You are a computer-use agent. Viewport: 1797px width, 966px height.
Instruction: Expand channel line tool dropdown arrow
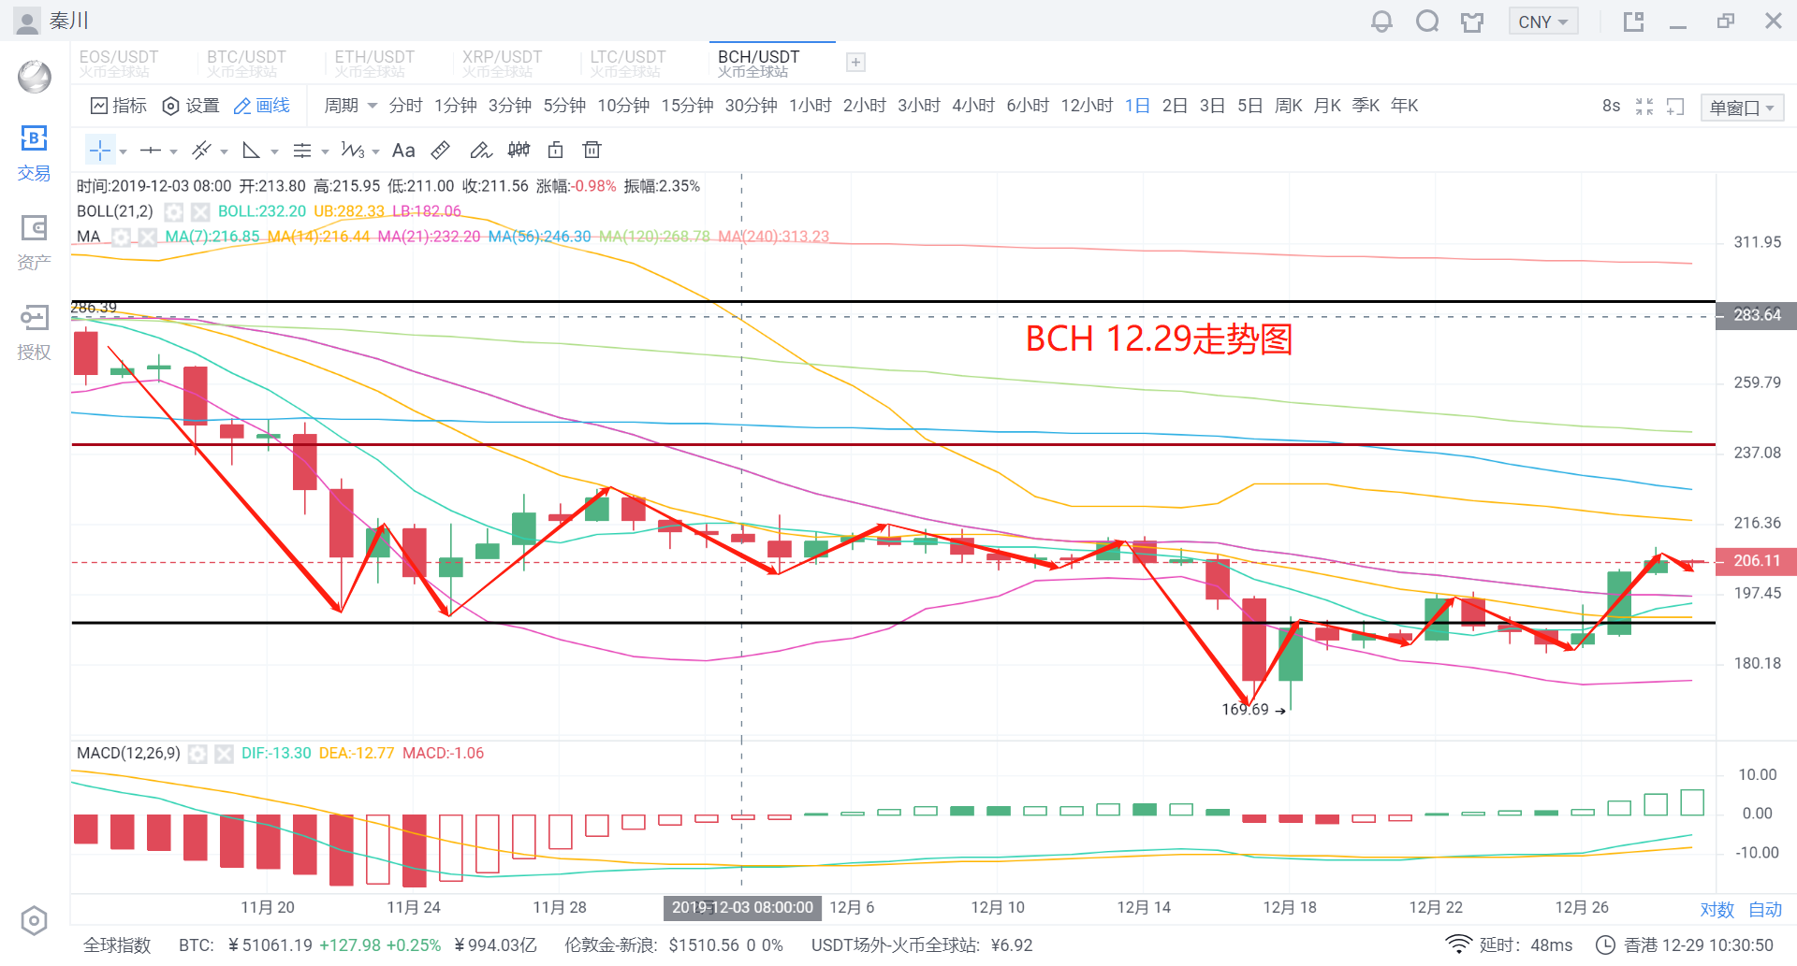224,151
